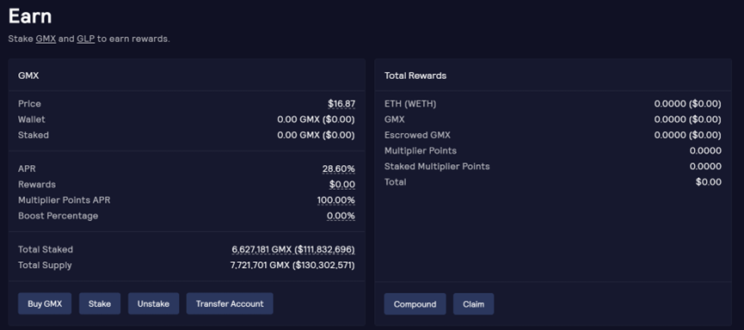Image resolution: width=744 pixels, height=330 pixels.
Task: Follow the GLP link in the subtitle
Action: tap(86, 39)
